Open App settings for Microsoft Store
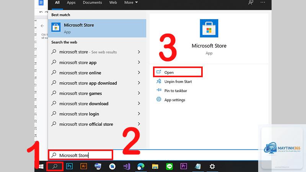 click(x=175, y=100)
